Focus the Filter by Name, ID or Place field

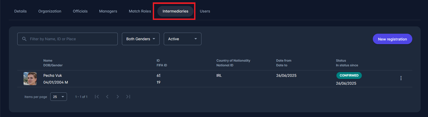(71, 39)
